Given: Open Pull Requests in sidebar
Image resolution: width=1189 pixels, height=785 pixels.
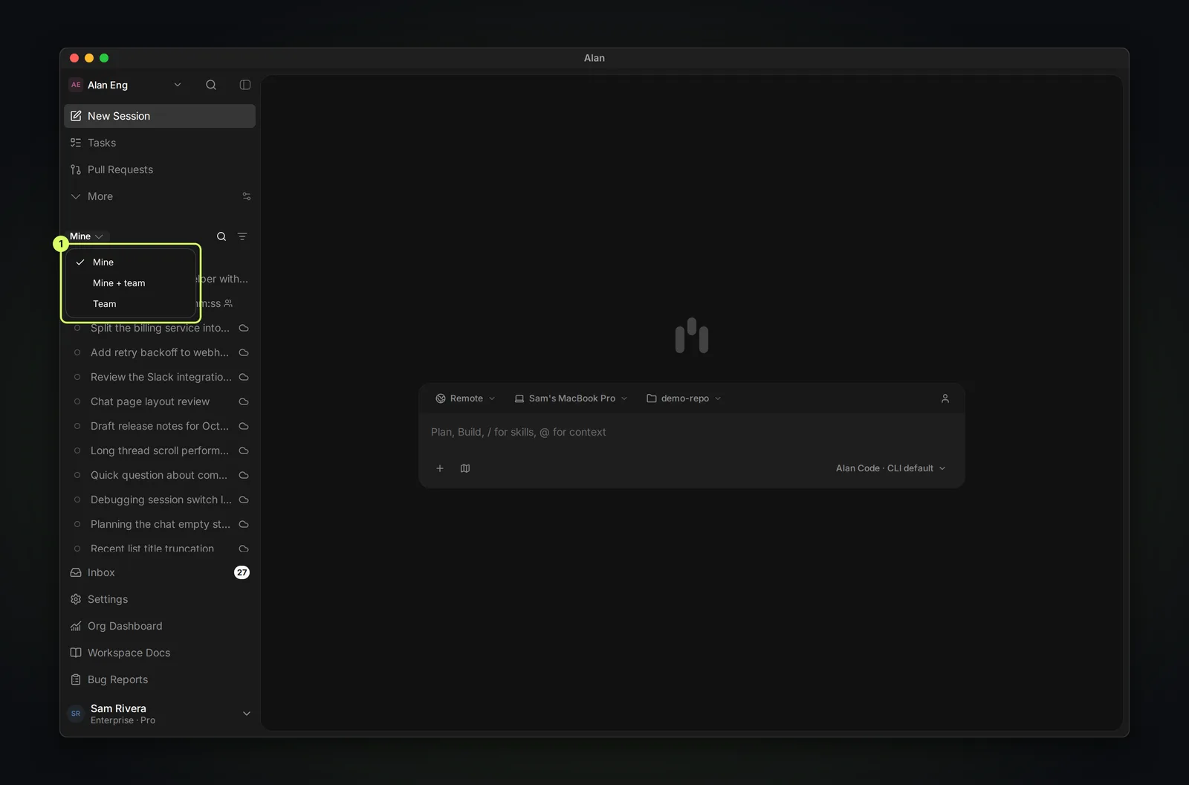Looking at the screenshot, I should [x=160, y=169].
